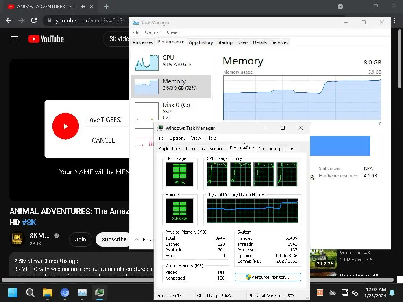Open View menu in Task Manager
Screen dimensions: 403x302
pos(172,33)
